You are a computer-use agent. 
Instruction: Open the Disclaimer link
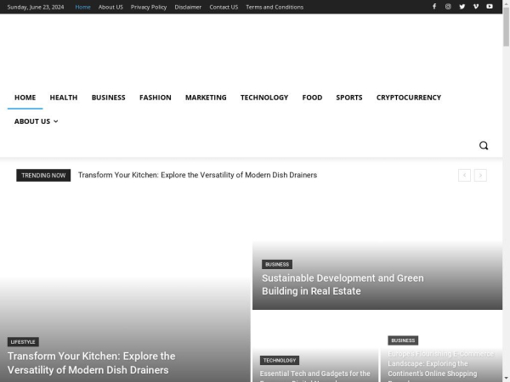[x=188, y=7]
